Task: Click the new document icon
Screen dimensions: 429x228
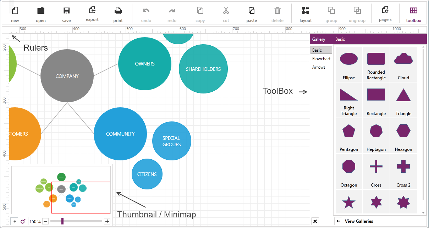Action: [x=15, y=11]
